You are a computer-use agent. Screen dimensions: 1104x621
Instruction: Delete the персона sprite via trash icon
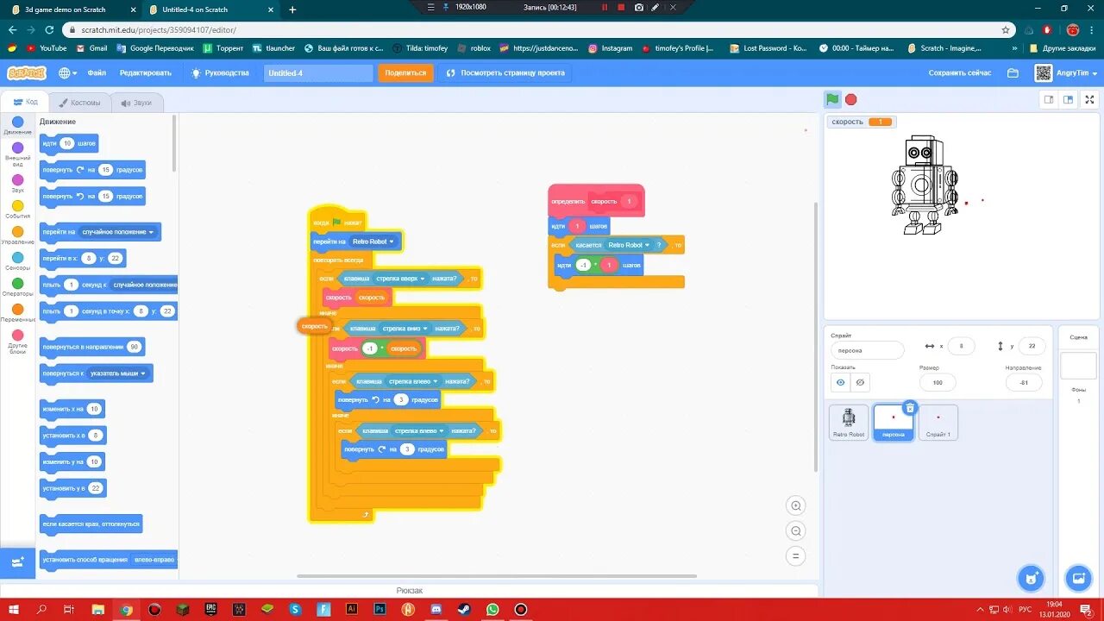pos(909,408)
